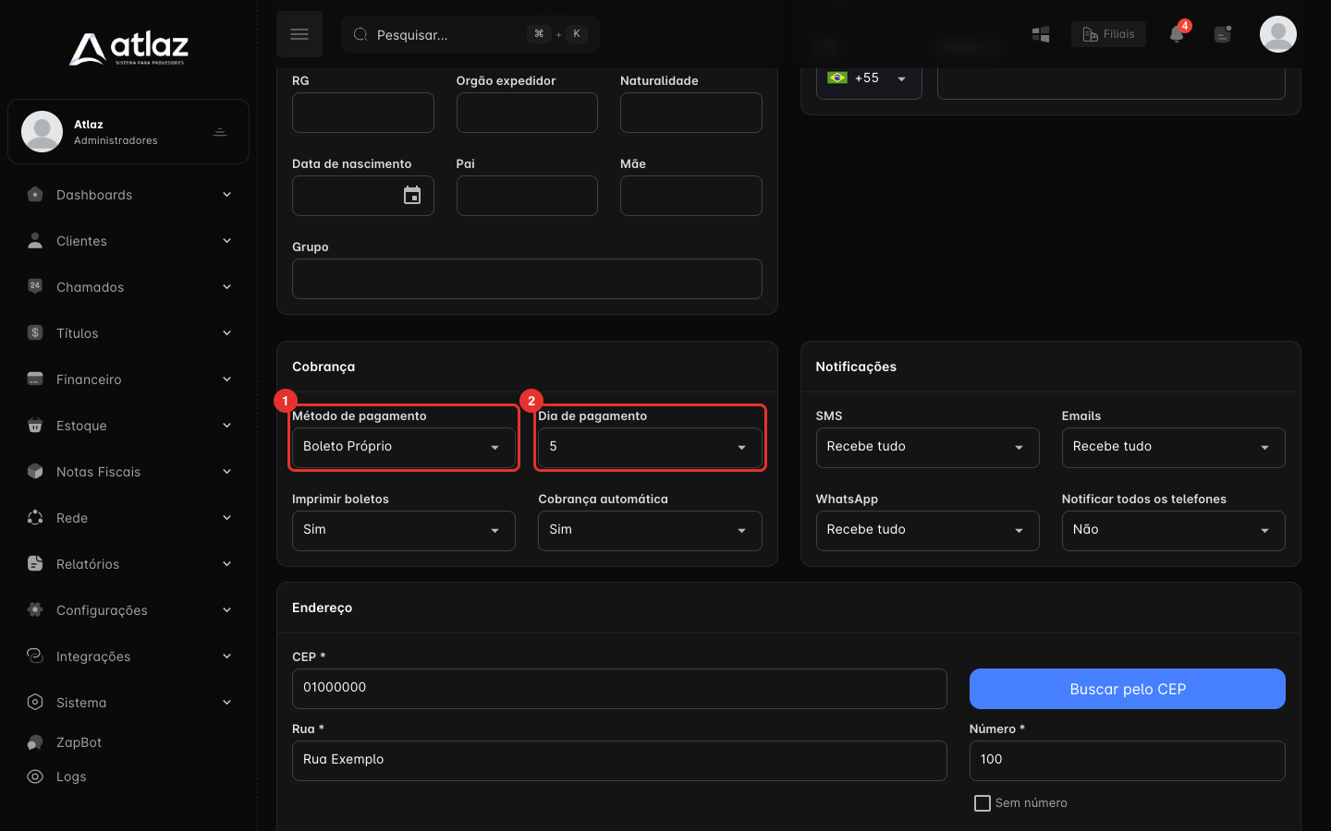This screenshot has width=1331, height=831.
Task: Click the Naturalidade input field
Action: pos(690,113)
